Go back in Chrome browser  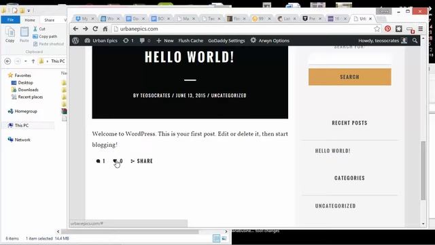click(x=75, y=29)
